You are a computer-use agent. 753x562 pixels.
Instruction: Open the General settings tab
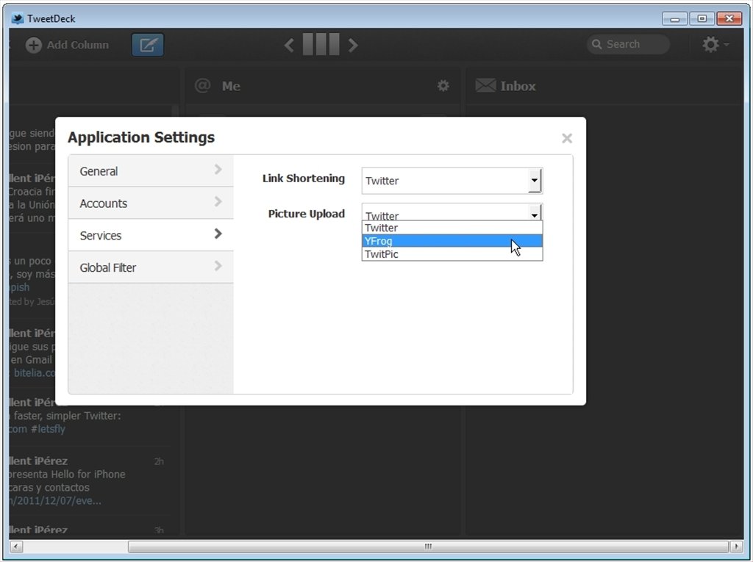[151, 171]
